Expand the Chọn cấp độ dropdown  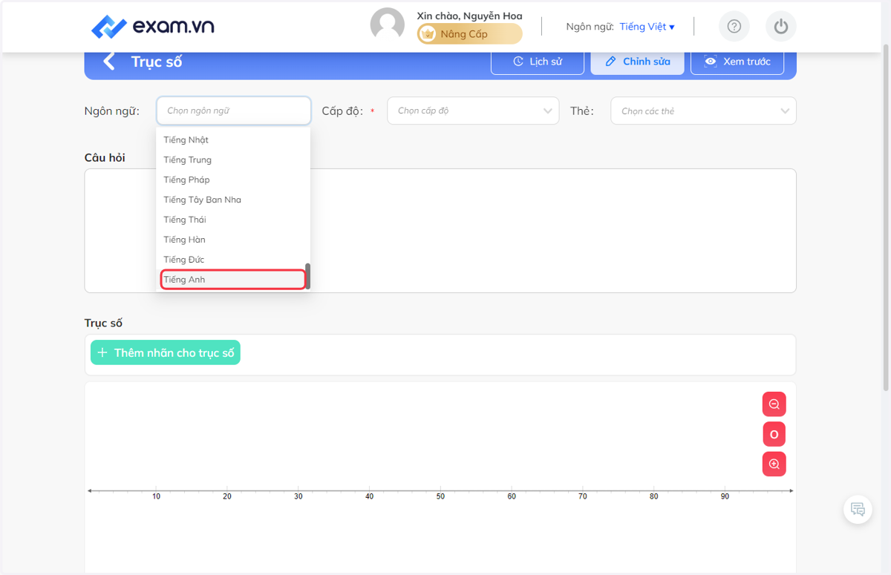click(x=473, y=111)
